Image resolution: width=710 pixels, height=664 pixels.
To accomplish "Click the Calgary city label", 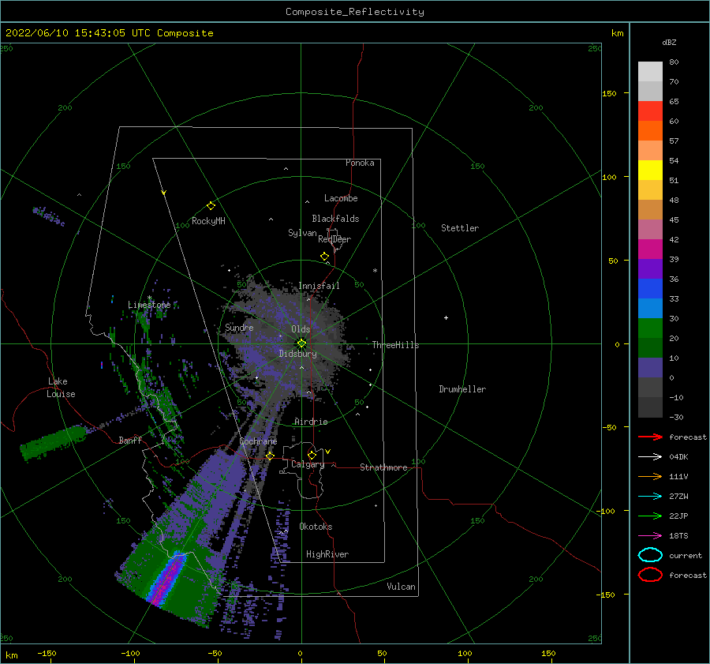I will (308, 464).
